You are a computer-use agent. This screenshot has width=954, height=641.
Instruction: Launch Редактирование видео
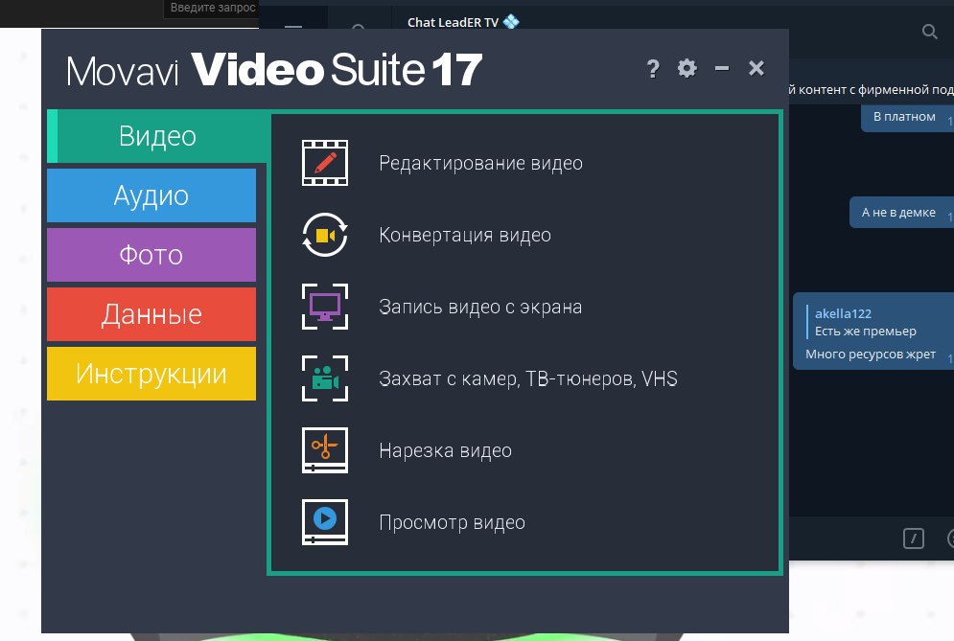tap(480, 163)
